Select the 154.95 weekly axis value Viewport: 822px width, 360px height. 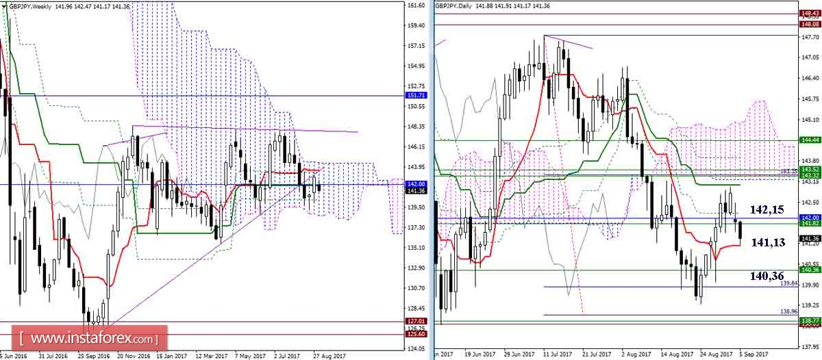click(415, 66)
